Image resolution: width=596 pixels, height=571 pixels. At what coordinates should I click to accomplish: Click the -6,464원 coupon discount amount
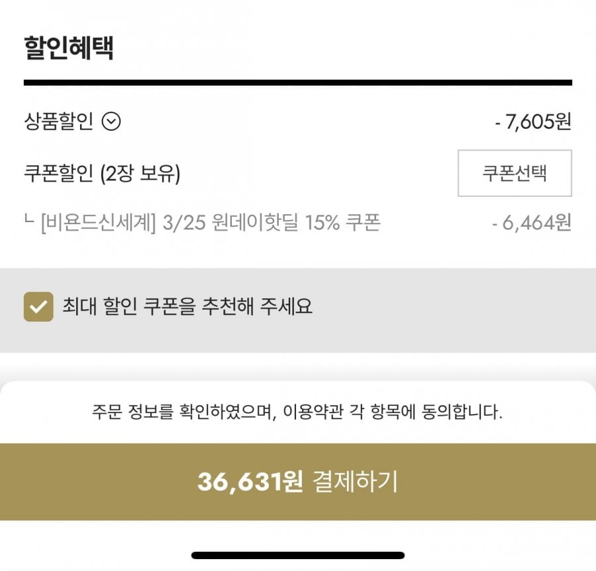[x=531, y=223]
